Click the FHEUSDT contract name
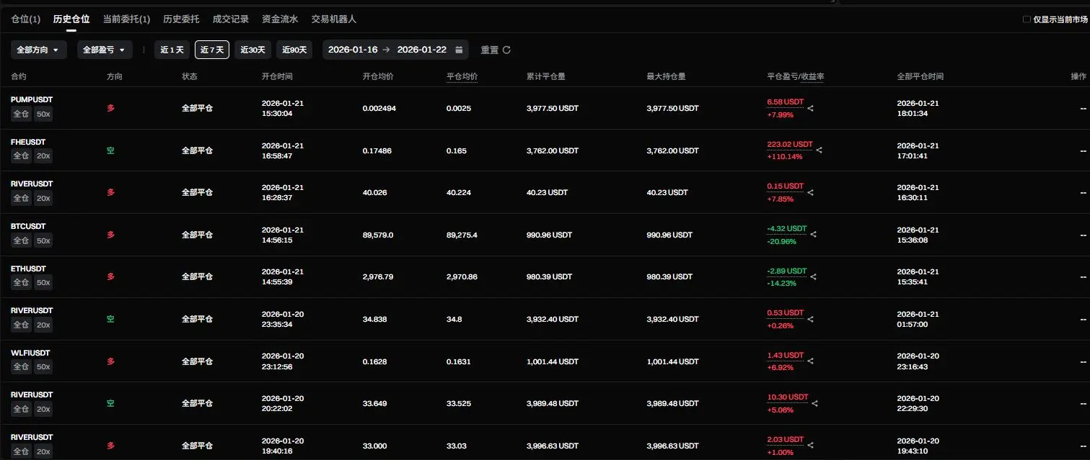This screenshot has width=1090, height=460. point(28,142)
